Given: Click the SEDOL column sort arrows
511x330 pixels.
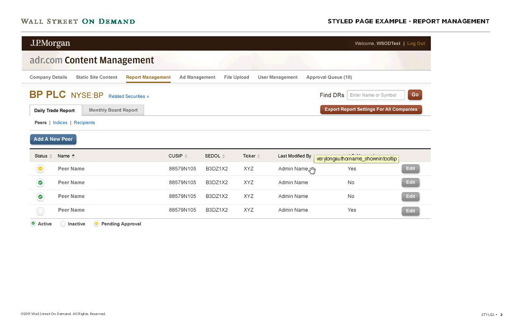Looking at the screenshot, I should click(x=224, y=156).
